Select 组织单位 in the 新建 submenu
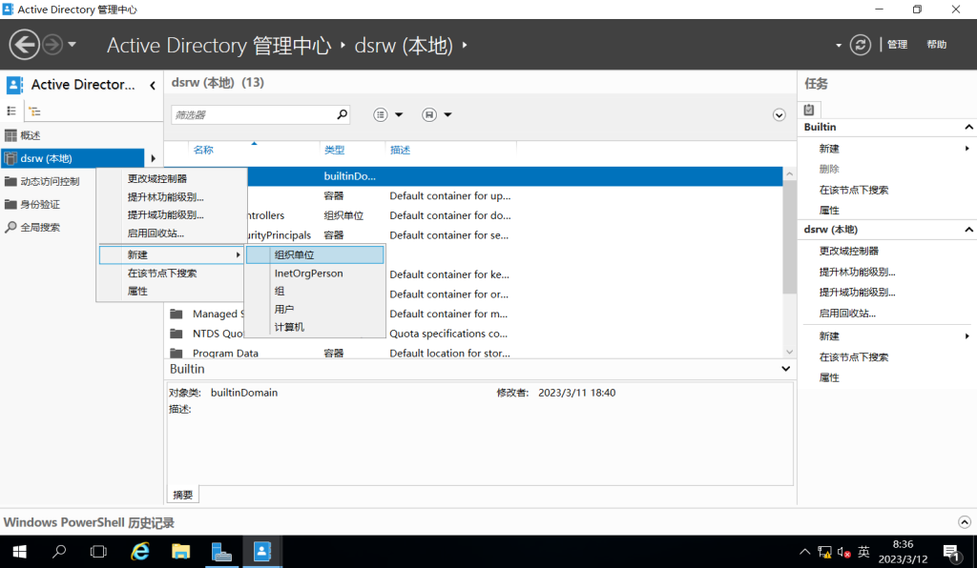Image resolution: width=977 pixels, height=568 pixels. pos(315,254)
